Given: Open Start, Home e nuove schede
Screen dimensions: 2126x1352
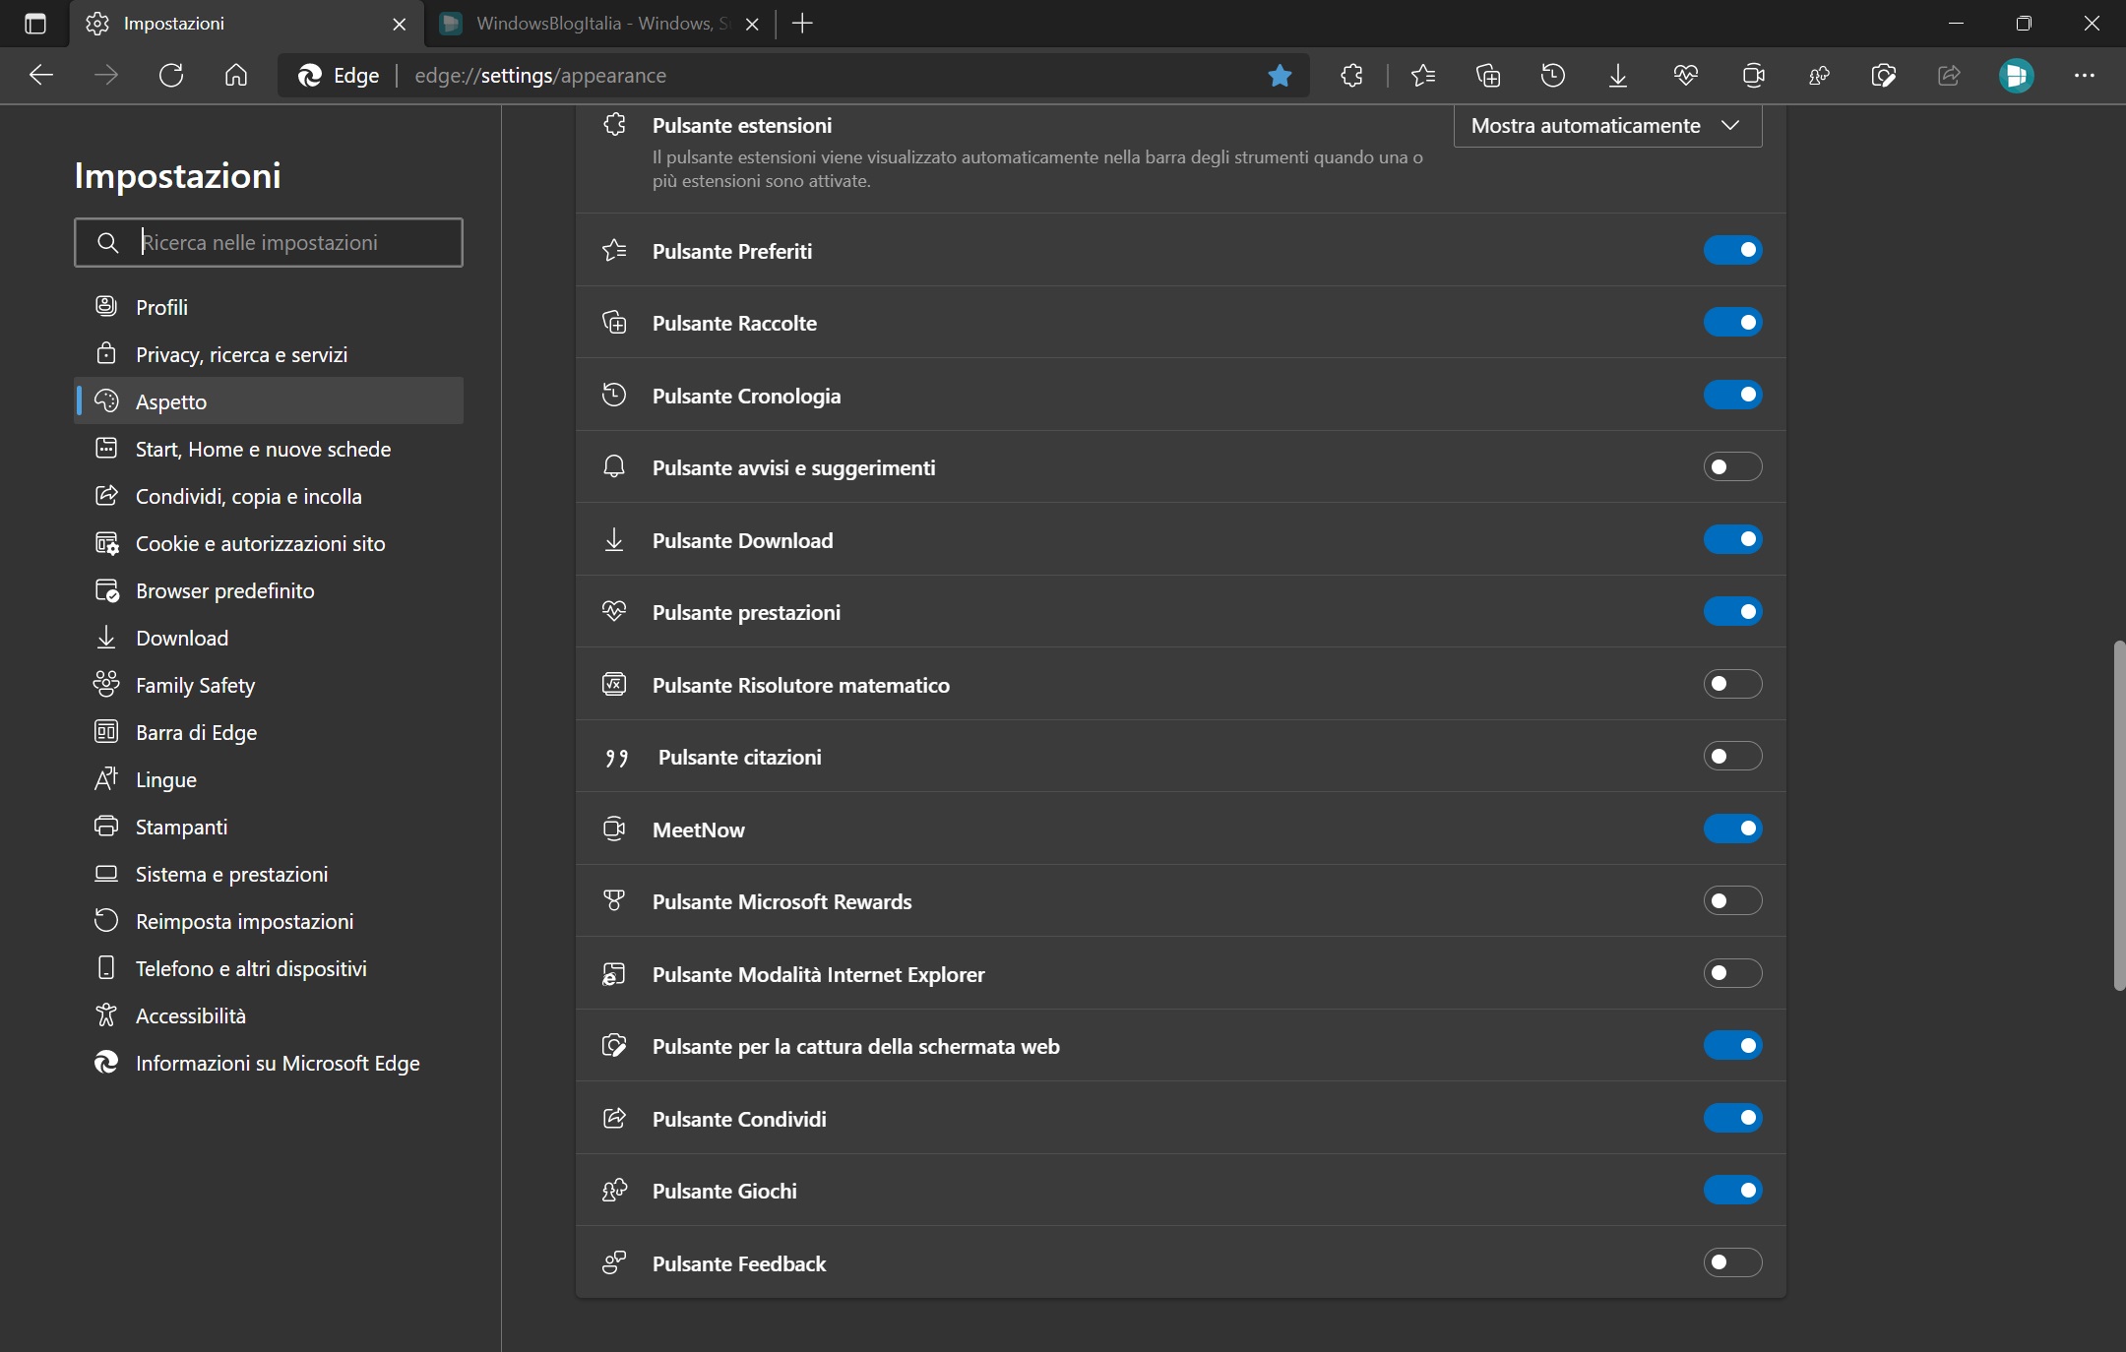Looking at the screenshot, I should click(x=269, y=449).
